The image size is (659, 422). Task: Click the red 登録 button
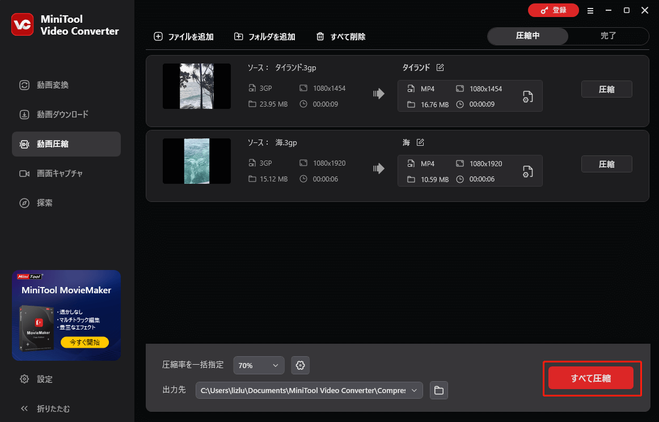click(x=553, y=11)
